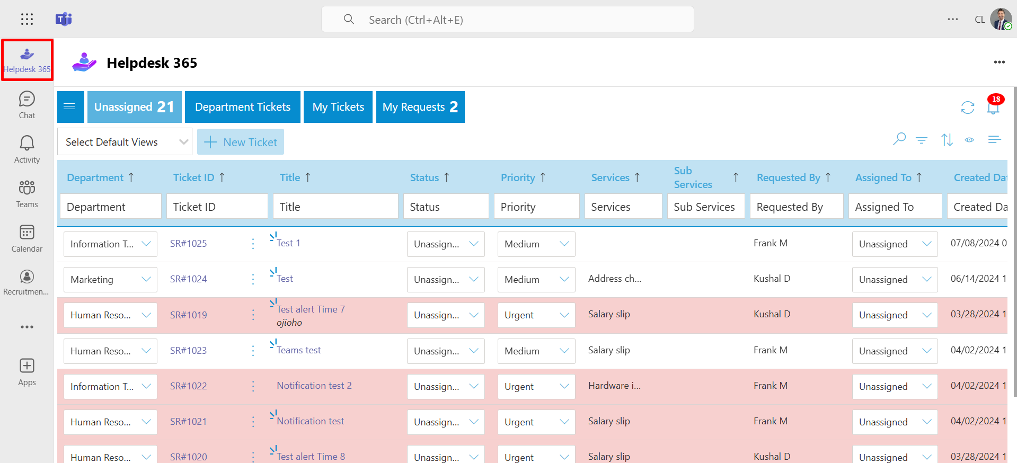The width and height of the screenshot is (1017, 463).
Task: Open the Notification test 2 title
Action: click(314, 386)
